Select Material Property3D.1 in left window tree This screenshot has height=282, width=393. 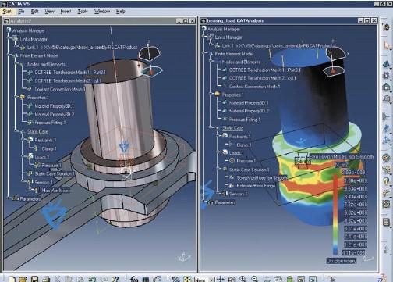coord(54,105)
